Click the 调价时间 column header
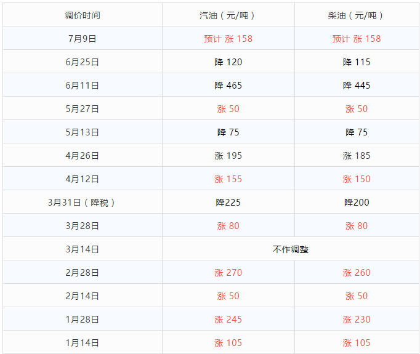The image size is (420, 354). [x=83, y=15]
